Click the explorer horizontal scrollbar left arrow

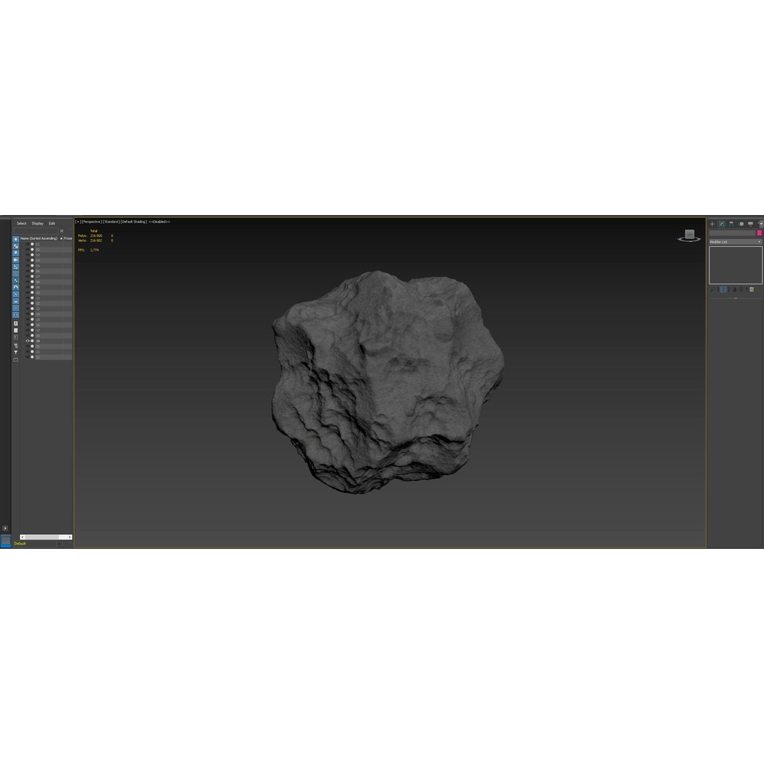point(23,537)
